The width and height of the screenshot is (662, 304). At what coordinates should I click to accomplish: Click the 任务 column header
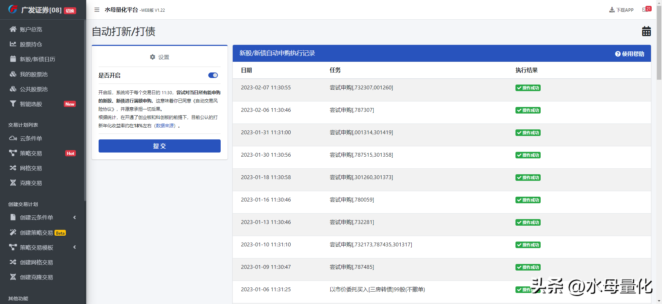335,70
